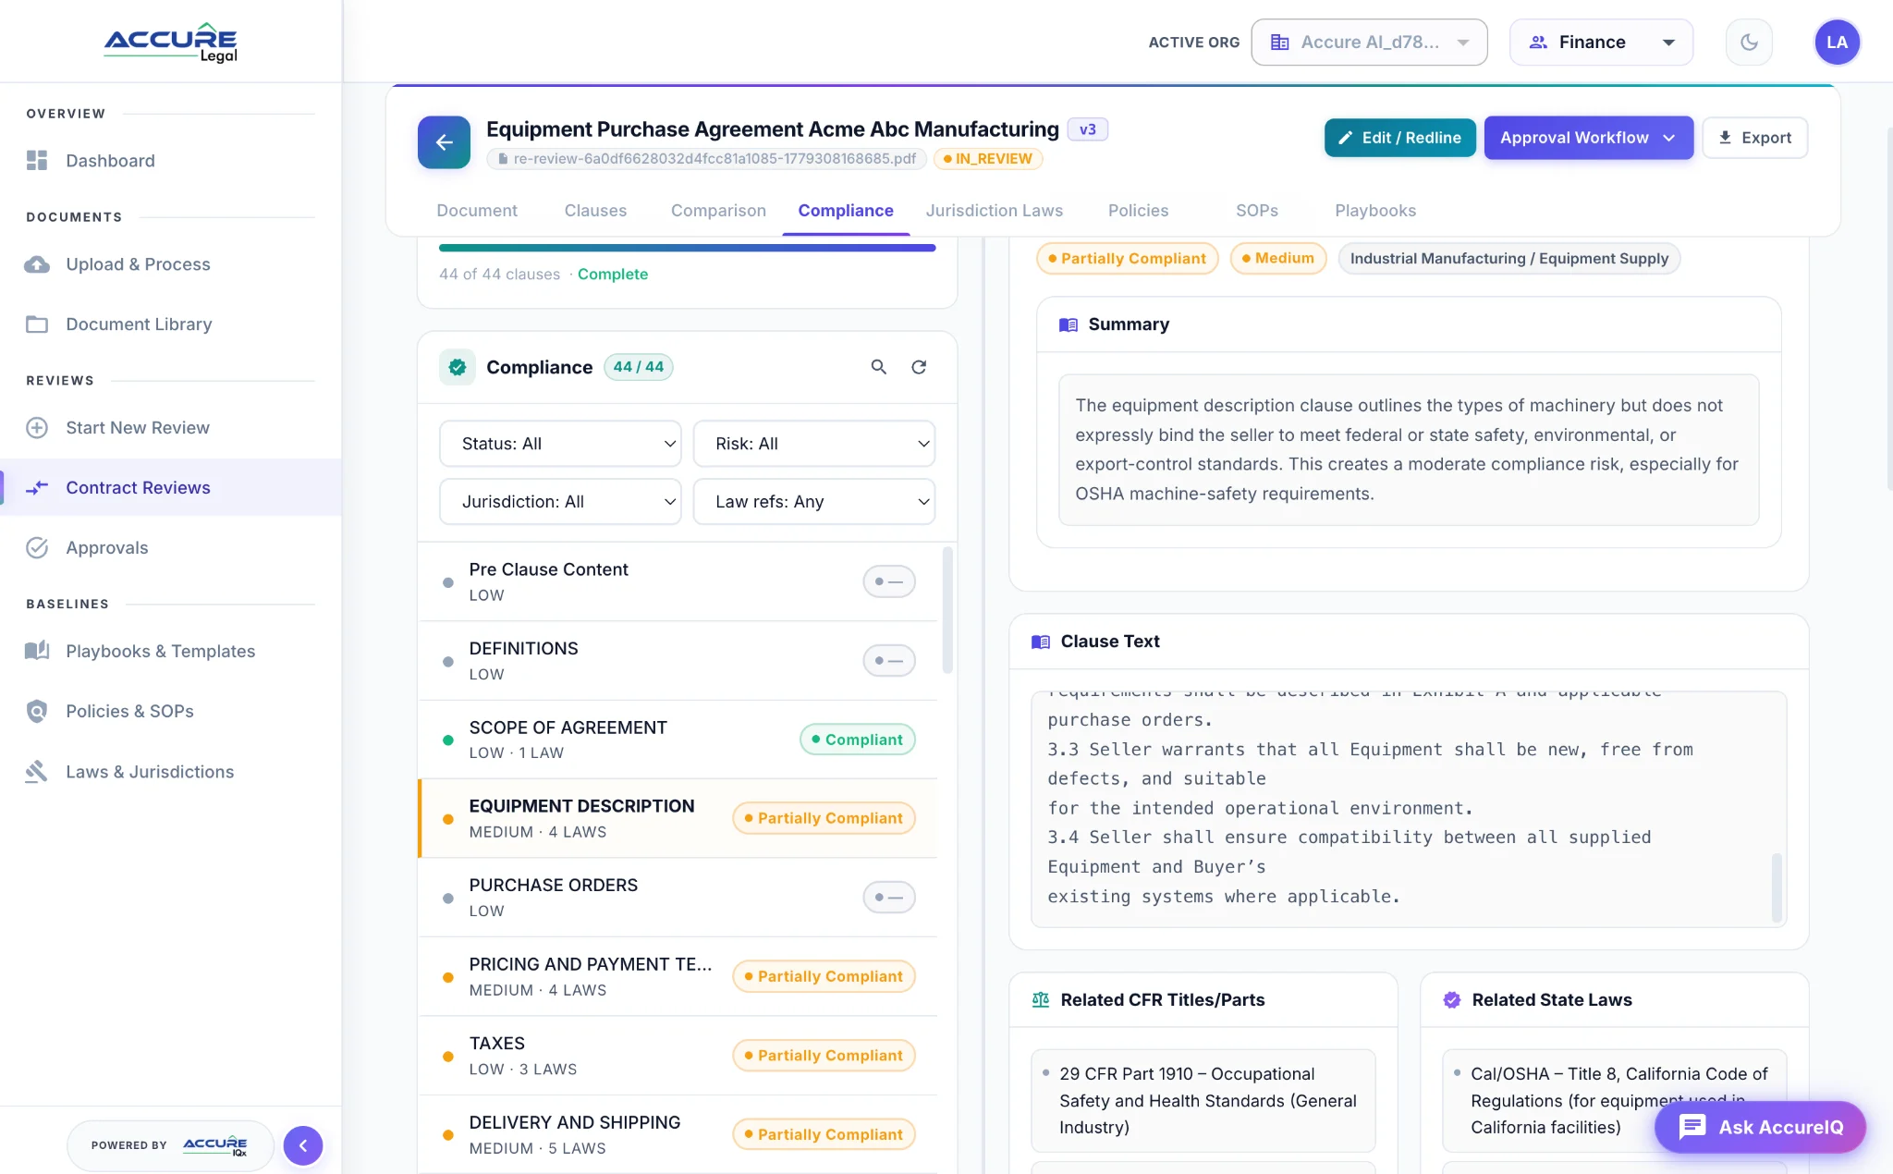Expand the Approval Workflow dropdown
The width and height of the screenshot is (1893, 1174).
pos(1589,138)
